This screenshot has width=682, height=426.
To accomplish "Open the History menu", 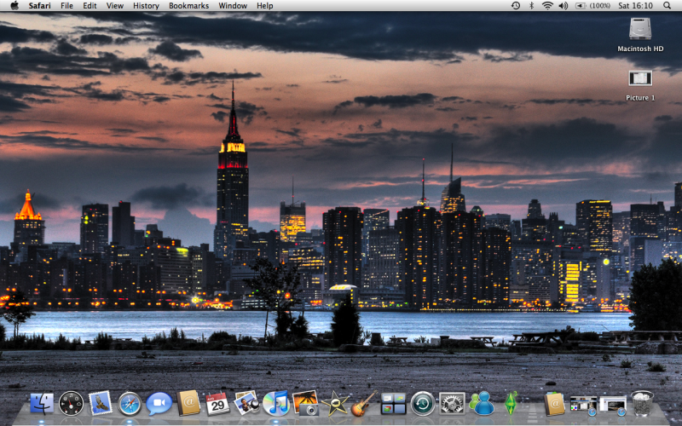I will click(146, 6).
